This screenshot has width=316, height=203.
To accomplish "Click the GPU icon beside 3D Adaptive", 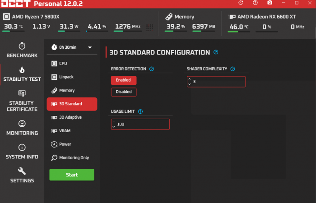I will click(54, 117).
